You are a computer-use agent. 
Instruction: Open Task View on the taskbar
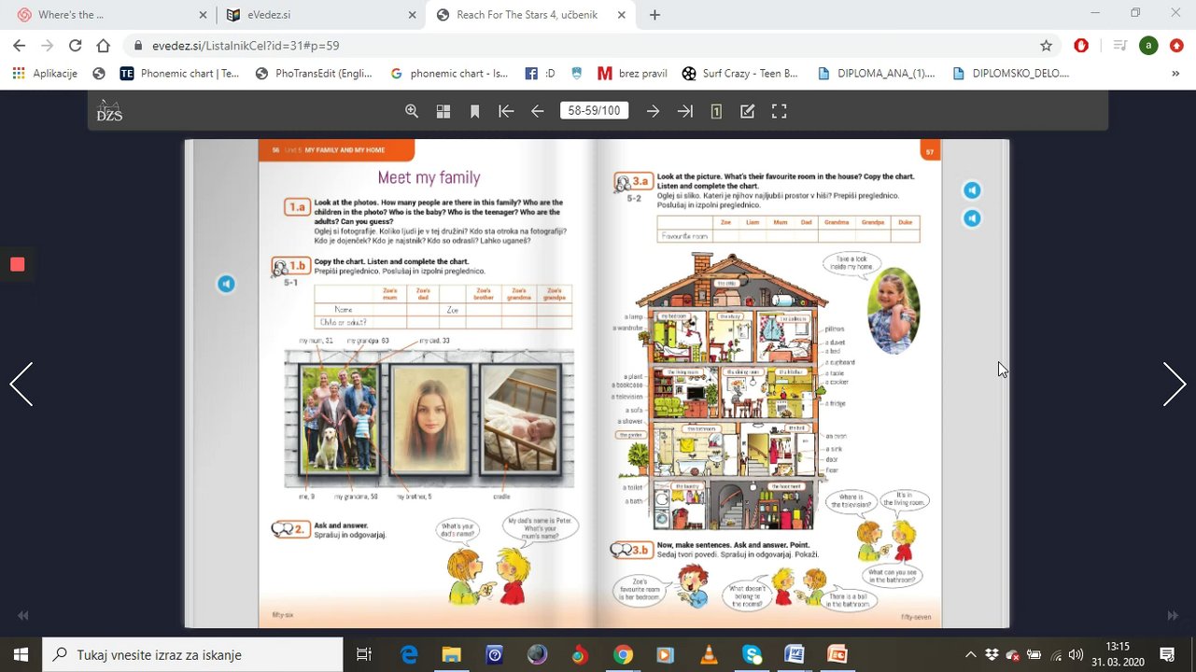pos(365,654)
